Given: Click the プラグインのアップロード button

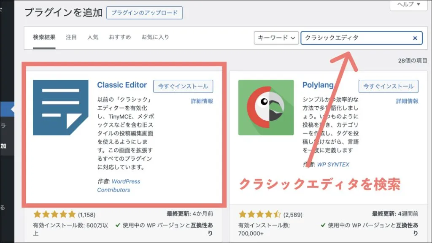Looking at the screenshot, I should point(144,13).
